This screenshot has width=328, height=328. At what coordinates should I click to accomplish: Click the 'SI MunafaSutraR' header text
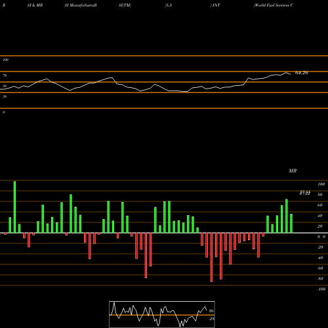(x=81, y=5)
